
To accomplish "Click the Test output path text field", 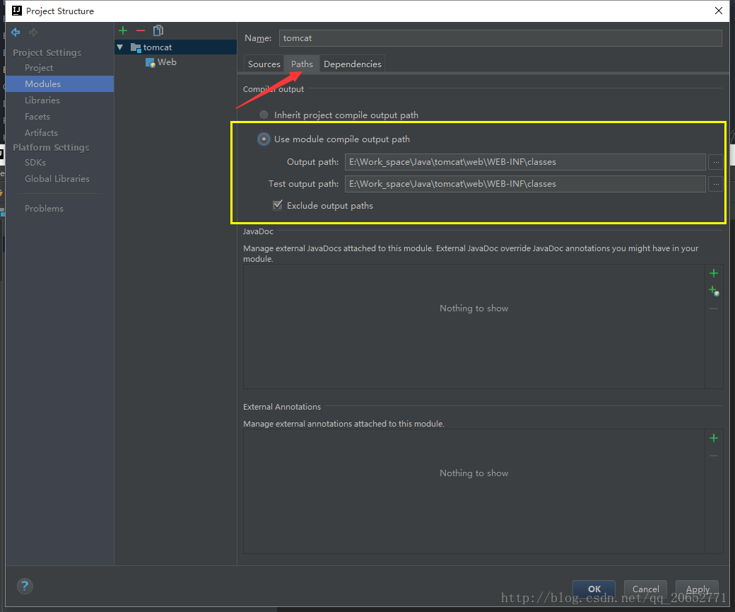I will point(525,184).
